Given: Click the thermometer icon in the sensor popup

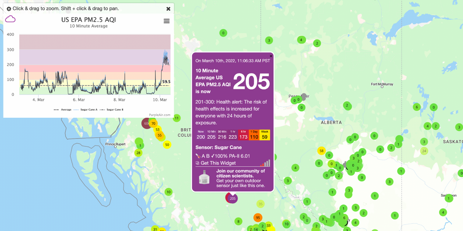Looking at the screenshot, I should point(198,156).
